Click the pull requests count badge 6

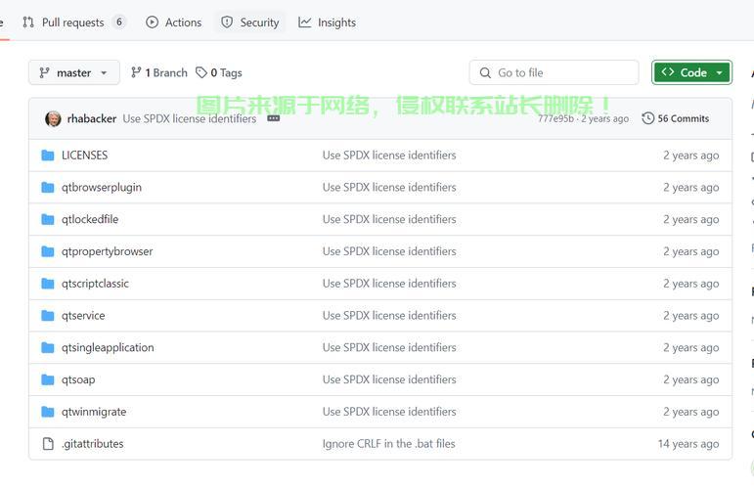click(x=119, y=22)
